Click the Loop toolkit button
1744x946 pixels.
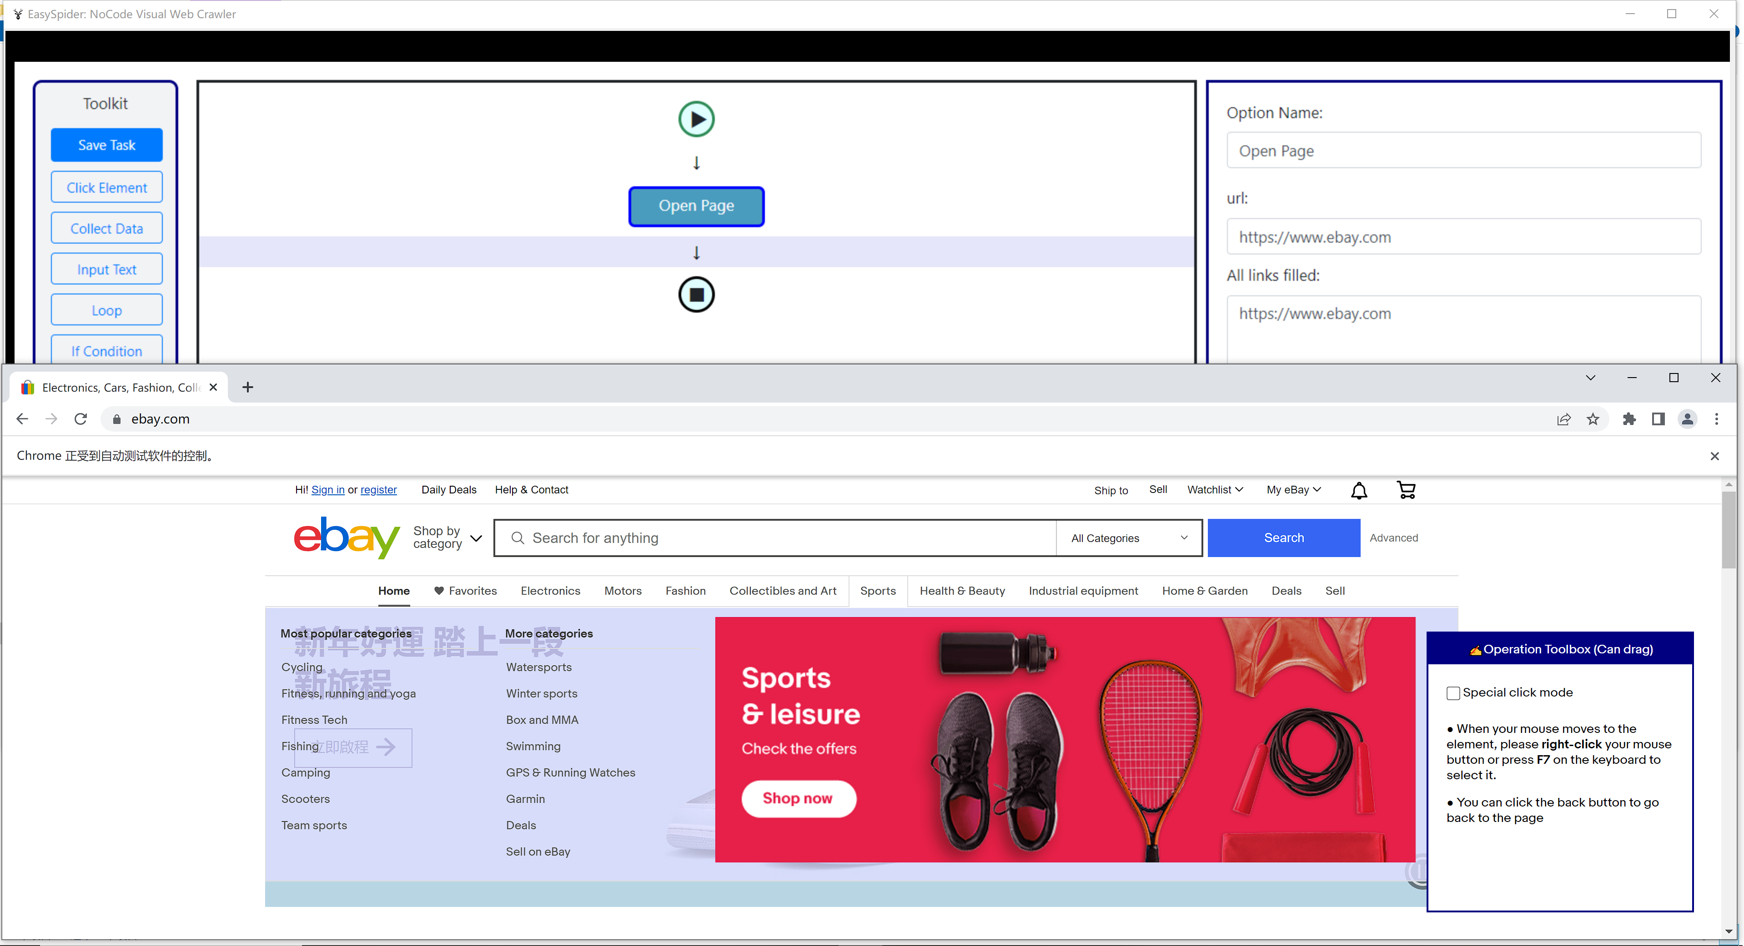point(107,311)
